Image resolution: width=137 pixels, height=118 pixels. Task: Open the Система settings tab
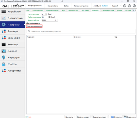[128, 11]
